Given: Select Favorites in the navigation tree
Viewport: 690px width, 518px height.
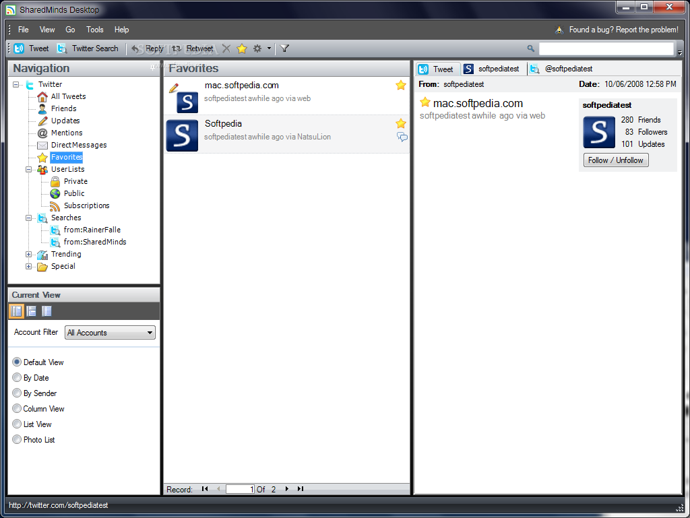Looking at the screenshot, I should click(x=67, y=157).
